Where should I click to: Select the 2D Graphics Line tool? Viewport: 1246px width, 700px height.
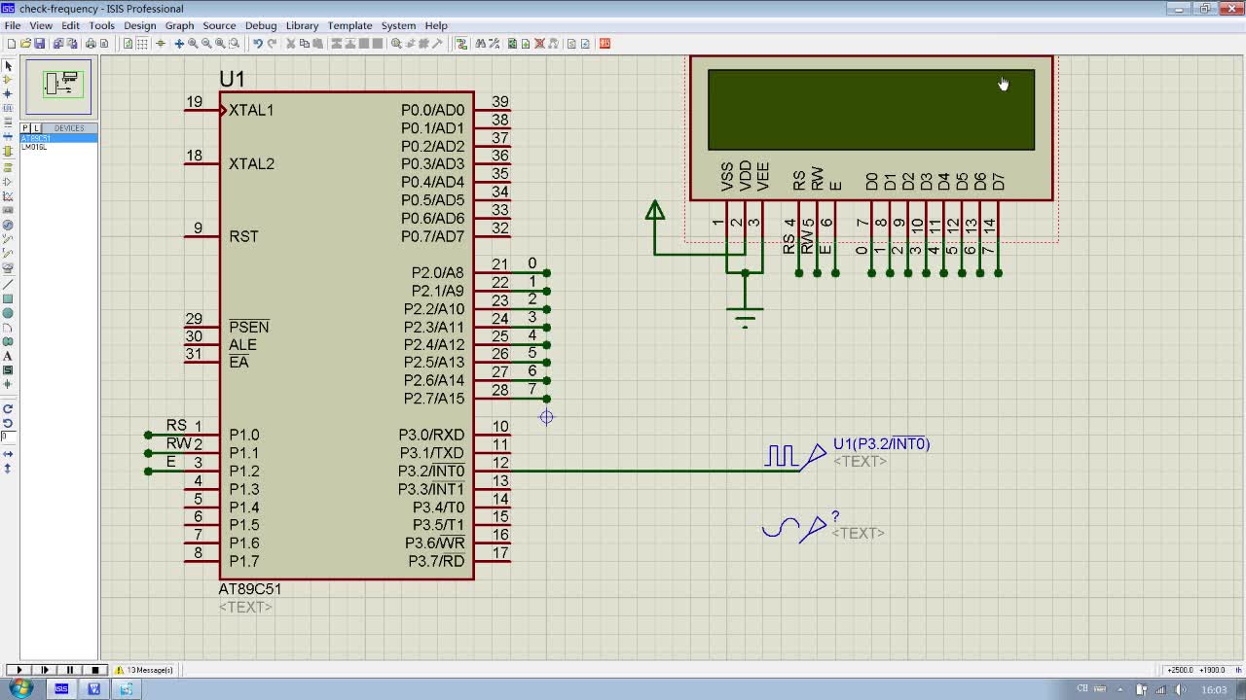click(x=8, y=283)
